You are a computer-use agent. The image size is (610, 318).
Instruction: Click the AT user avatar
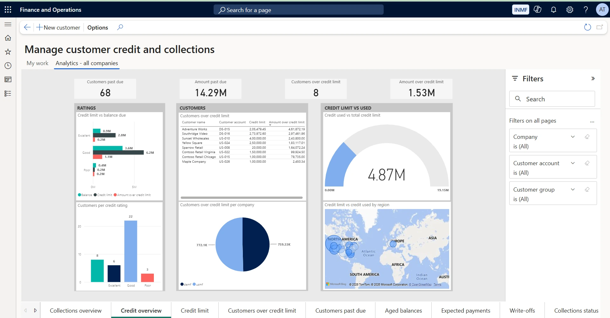[602, 10]
